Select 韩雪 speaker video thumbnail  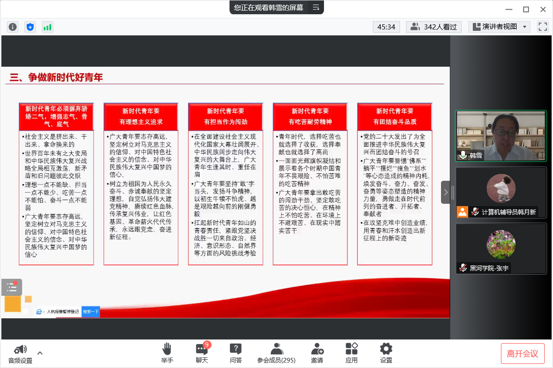pyautogui.click(x=501, y=136)
